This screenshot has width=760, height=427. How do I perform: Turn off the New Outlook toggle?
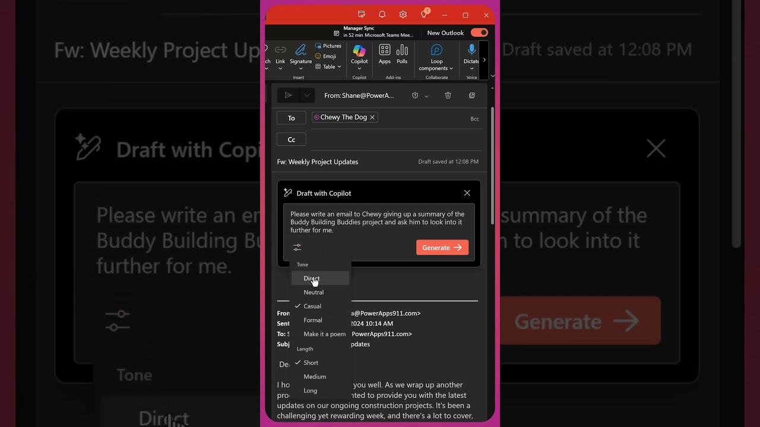coord(479,33)
